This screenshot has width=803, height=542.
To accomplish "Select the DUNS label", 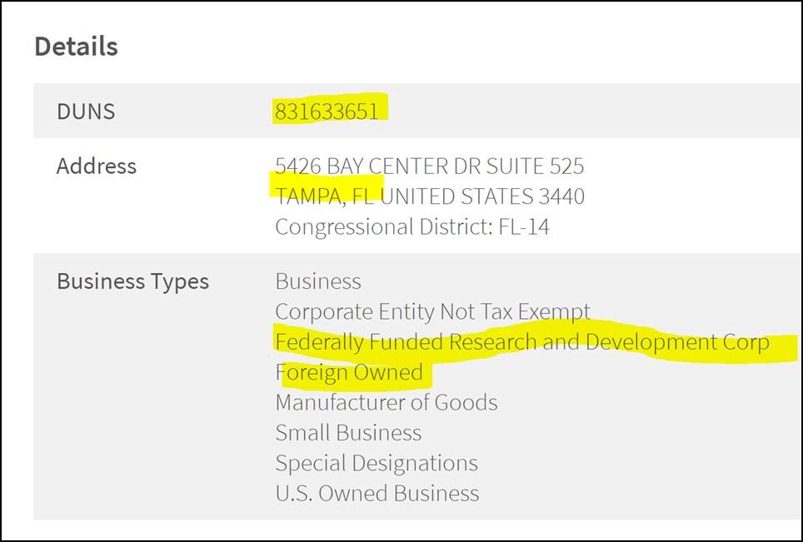I will [x=86, y=112].
